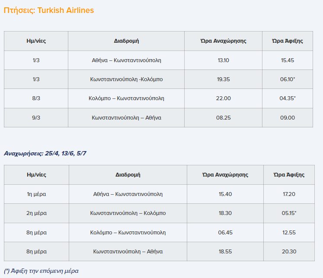This screenshot has width=323, height=278.
Task: Select the 22.00 departure time cell
Action: click(x=224, y=98)
